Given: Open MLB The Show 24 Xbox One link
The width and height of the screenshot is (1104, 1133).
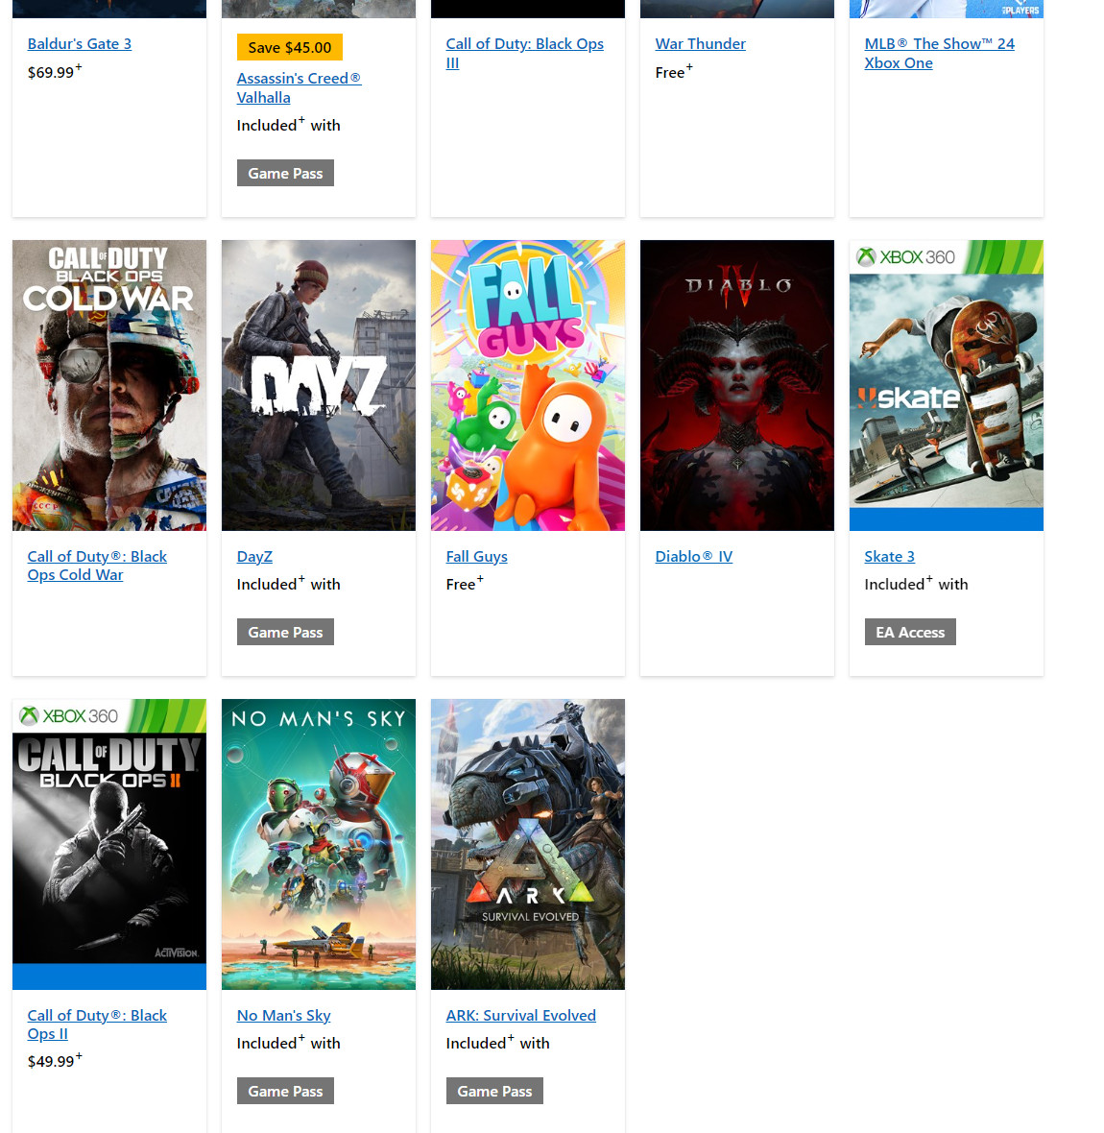Looking at the screenshot, I should click(x=939, y=54).
